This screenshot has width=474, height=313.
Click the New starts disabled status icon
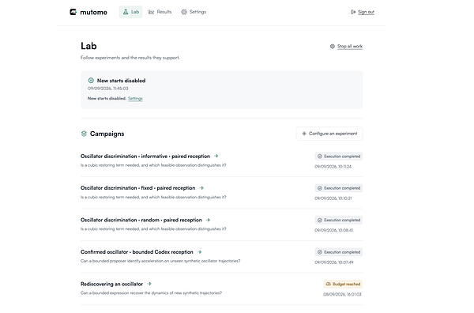(91, 81)
